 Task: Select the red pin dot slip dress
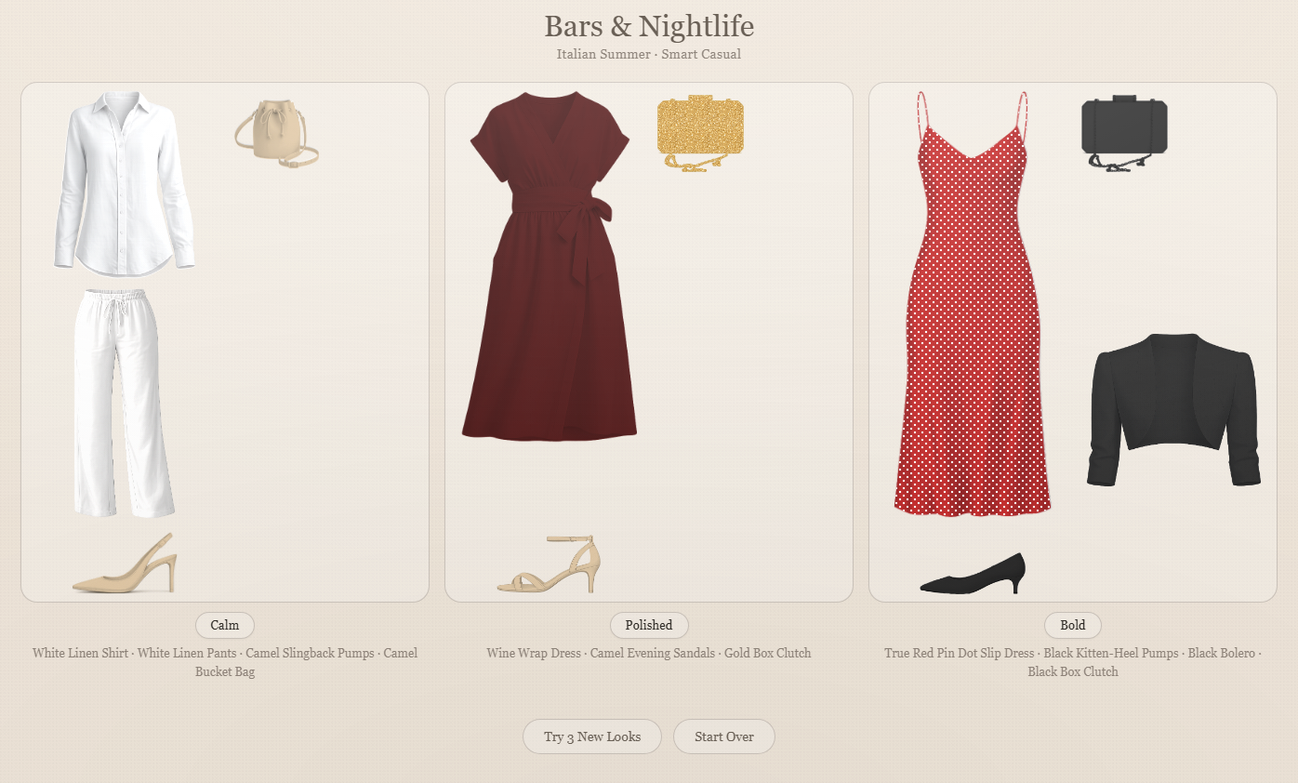[x=973, y=303]
